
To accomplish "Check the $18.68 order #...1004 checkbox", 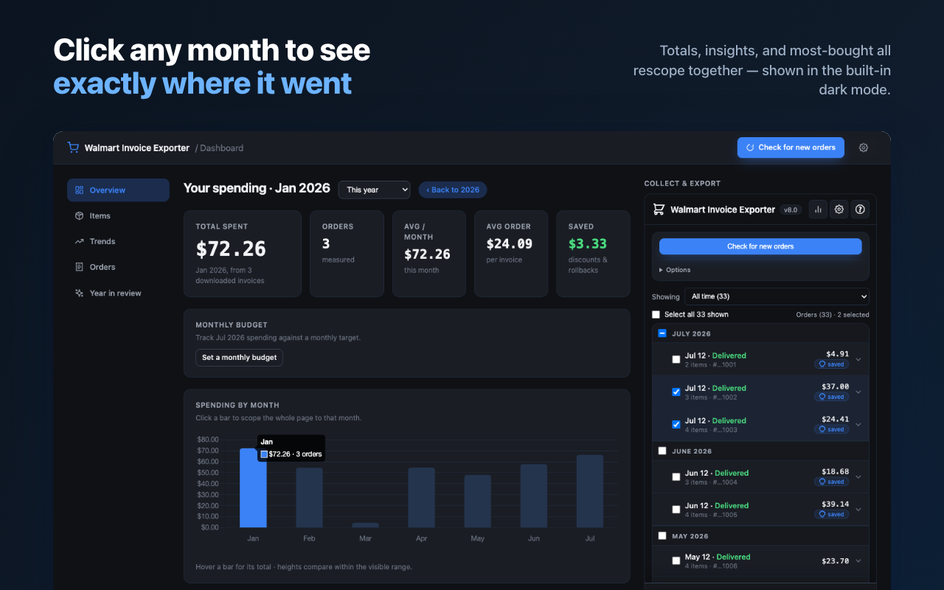I will [x=676, y=477].
